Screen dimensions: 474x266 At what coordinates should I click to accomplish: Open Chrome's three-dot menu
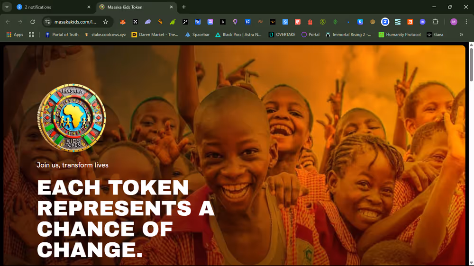pyautogui.click(x=466, y=22)
